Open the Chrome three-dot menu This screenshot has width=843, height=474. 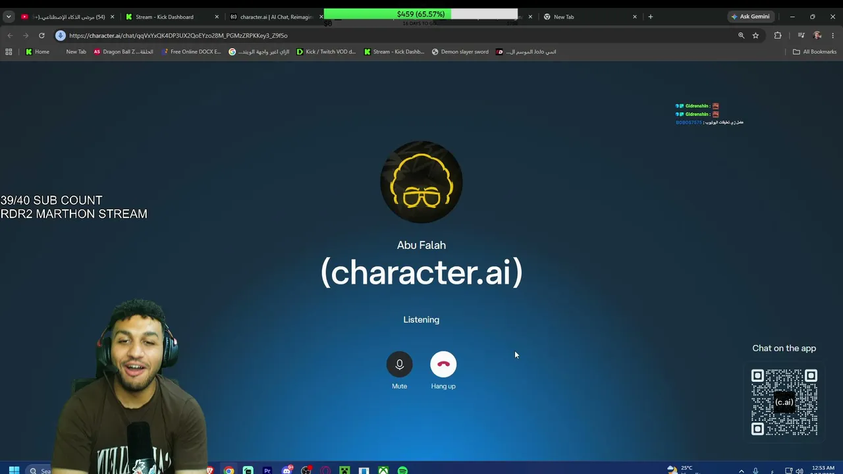point(833,36)
